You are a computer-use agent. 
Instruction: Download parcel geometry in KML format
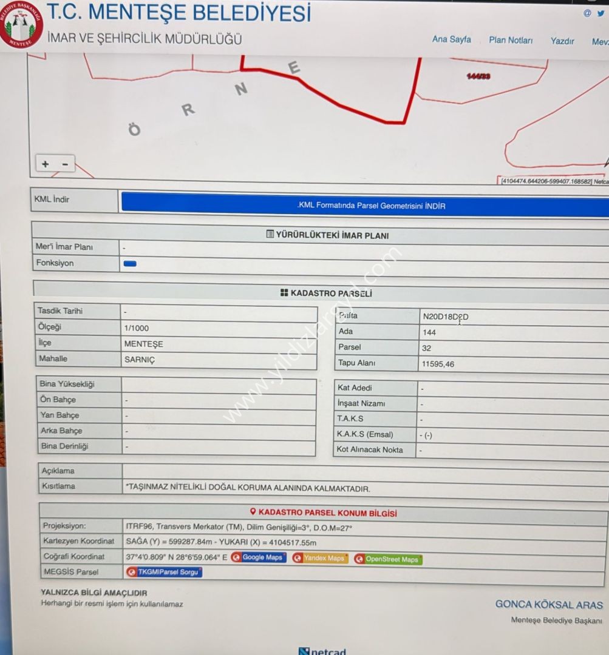[x=370, y=206]
